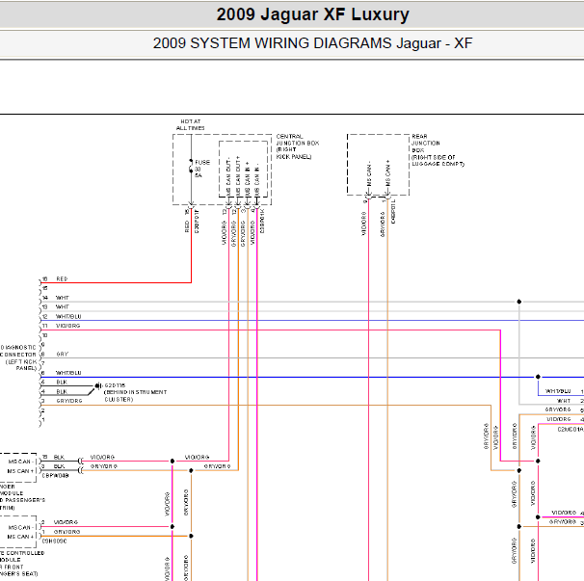The height and width of the screenshot is (581, 584).
Task: Click connector label C2UC01A
Action: click(x=571, y=430)
